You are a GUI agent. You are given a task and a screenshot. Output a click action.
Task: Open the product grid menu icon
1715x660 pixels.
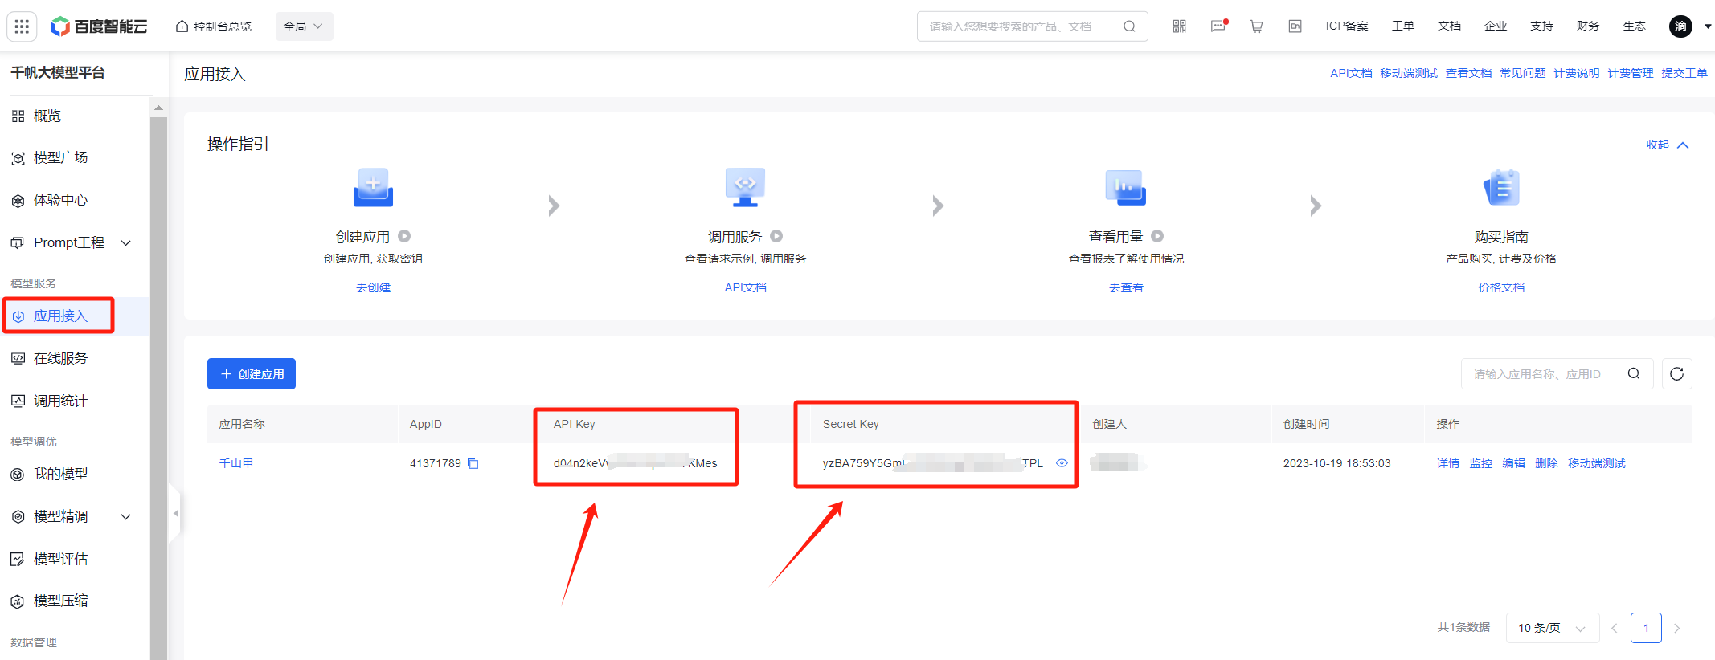22,26
